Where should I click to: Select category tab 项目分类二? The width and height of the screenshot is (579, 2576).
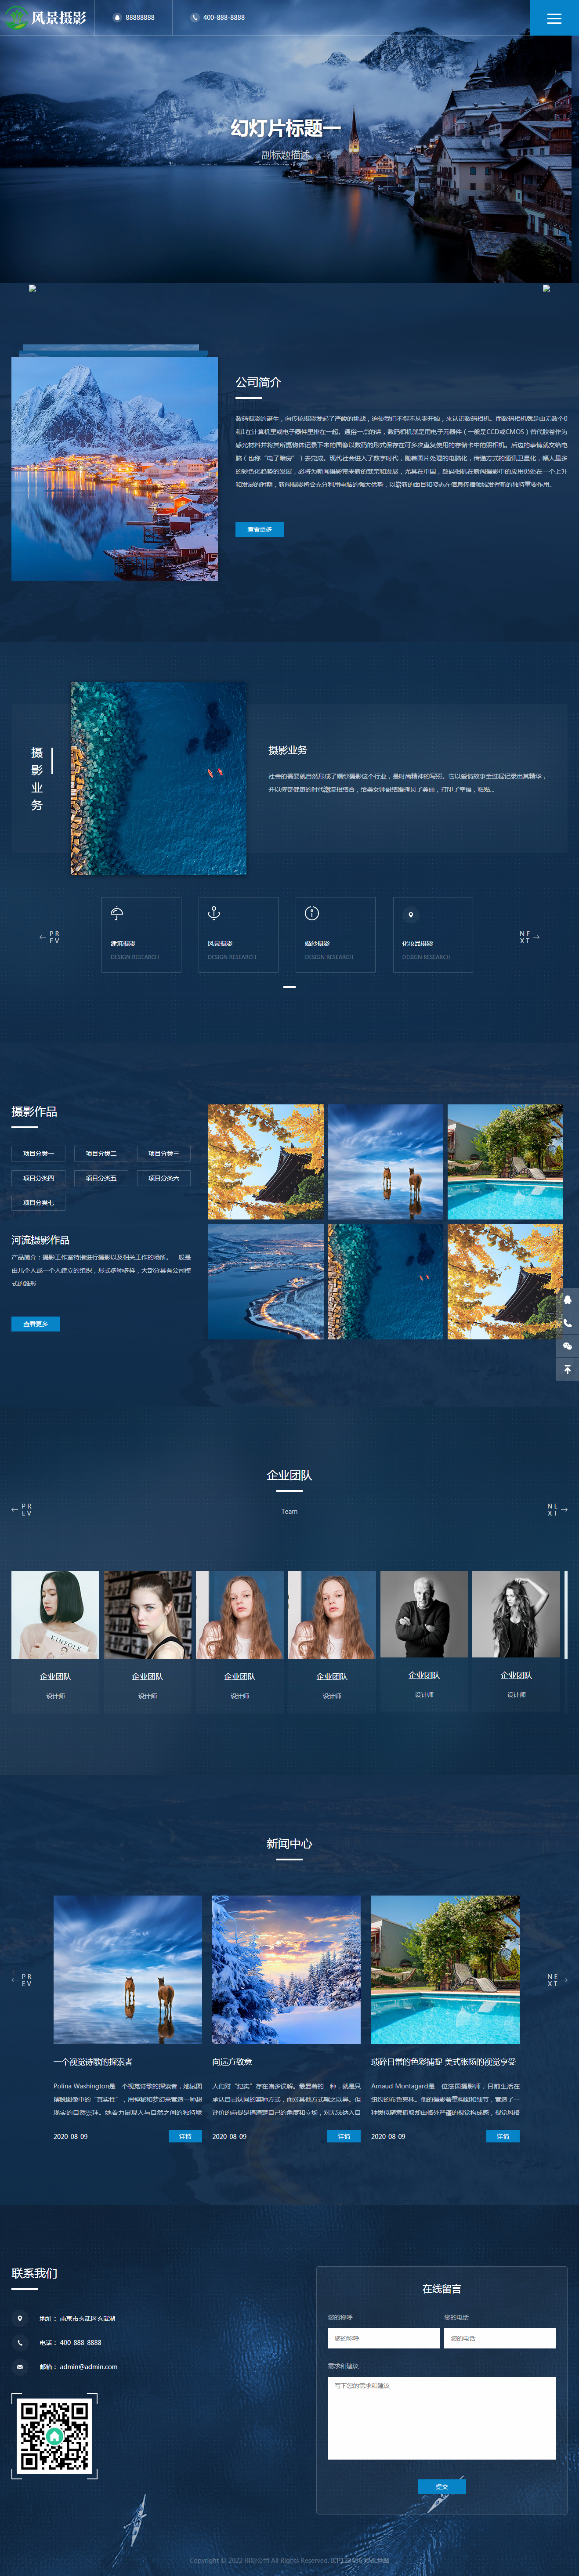point(101,1153)
